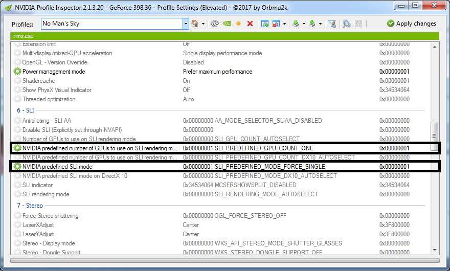The image size is (450, 271).
Task: Click the WKS_API_STEREO_MODE_SHUTTER_GLASSES value
Action: tap(278, 243)
